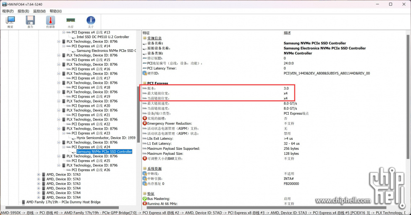Click the hardware ID value PCI\VEN_144D&DEV_A808
The image size is (411, 215).
tap(327, 73)
